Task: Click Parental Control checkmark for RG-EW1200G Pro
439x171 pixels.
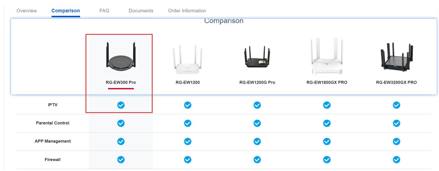Action: coord(257,123)
